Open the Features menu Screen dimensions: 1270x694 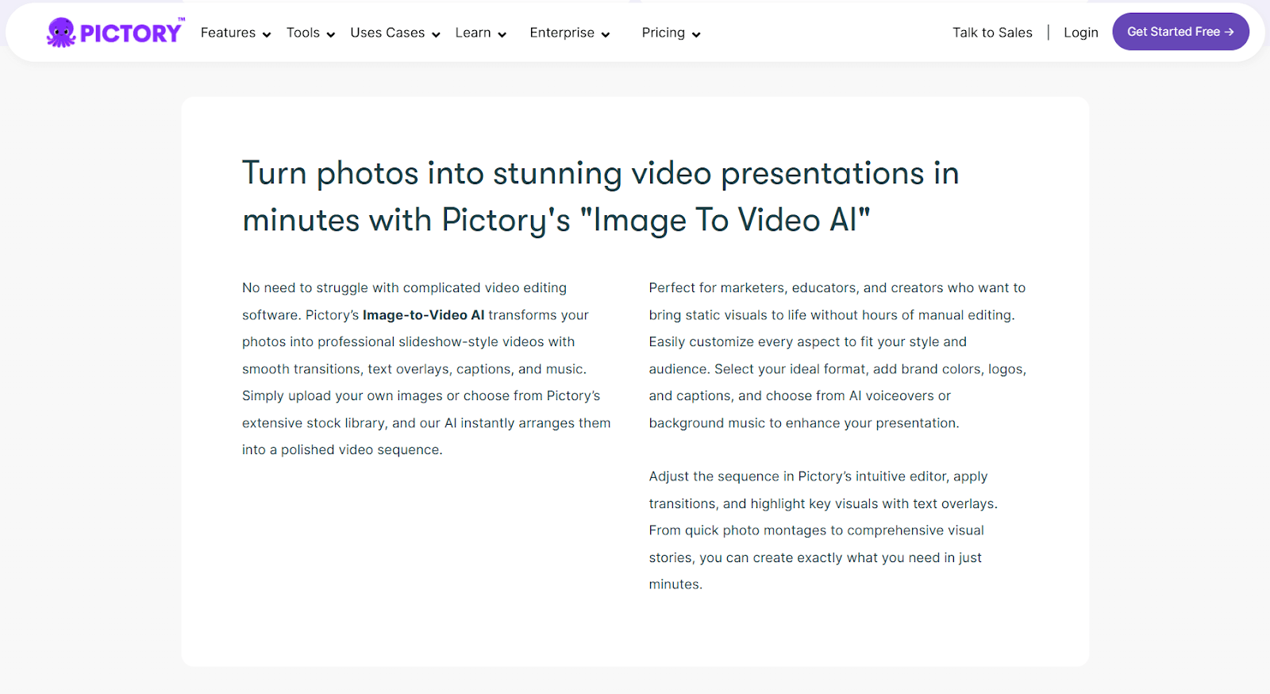pyautogui.click(x=228, y=33)
